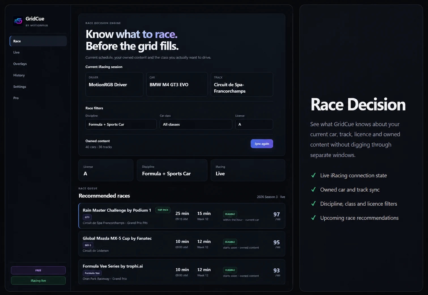
Task: Open the Global Mazda MX-5 Cup by Fanatec race
Action: click(182, 244)
